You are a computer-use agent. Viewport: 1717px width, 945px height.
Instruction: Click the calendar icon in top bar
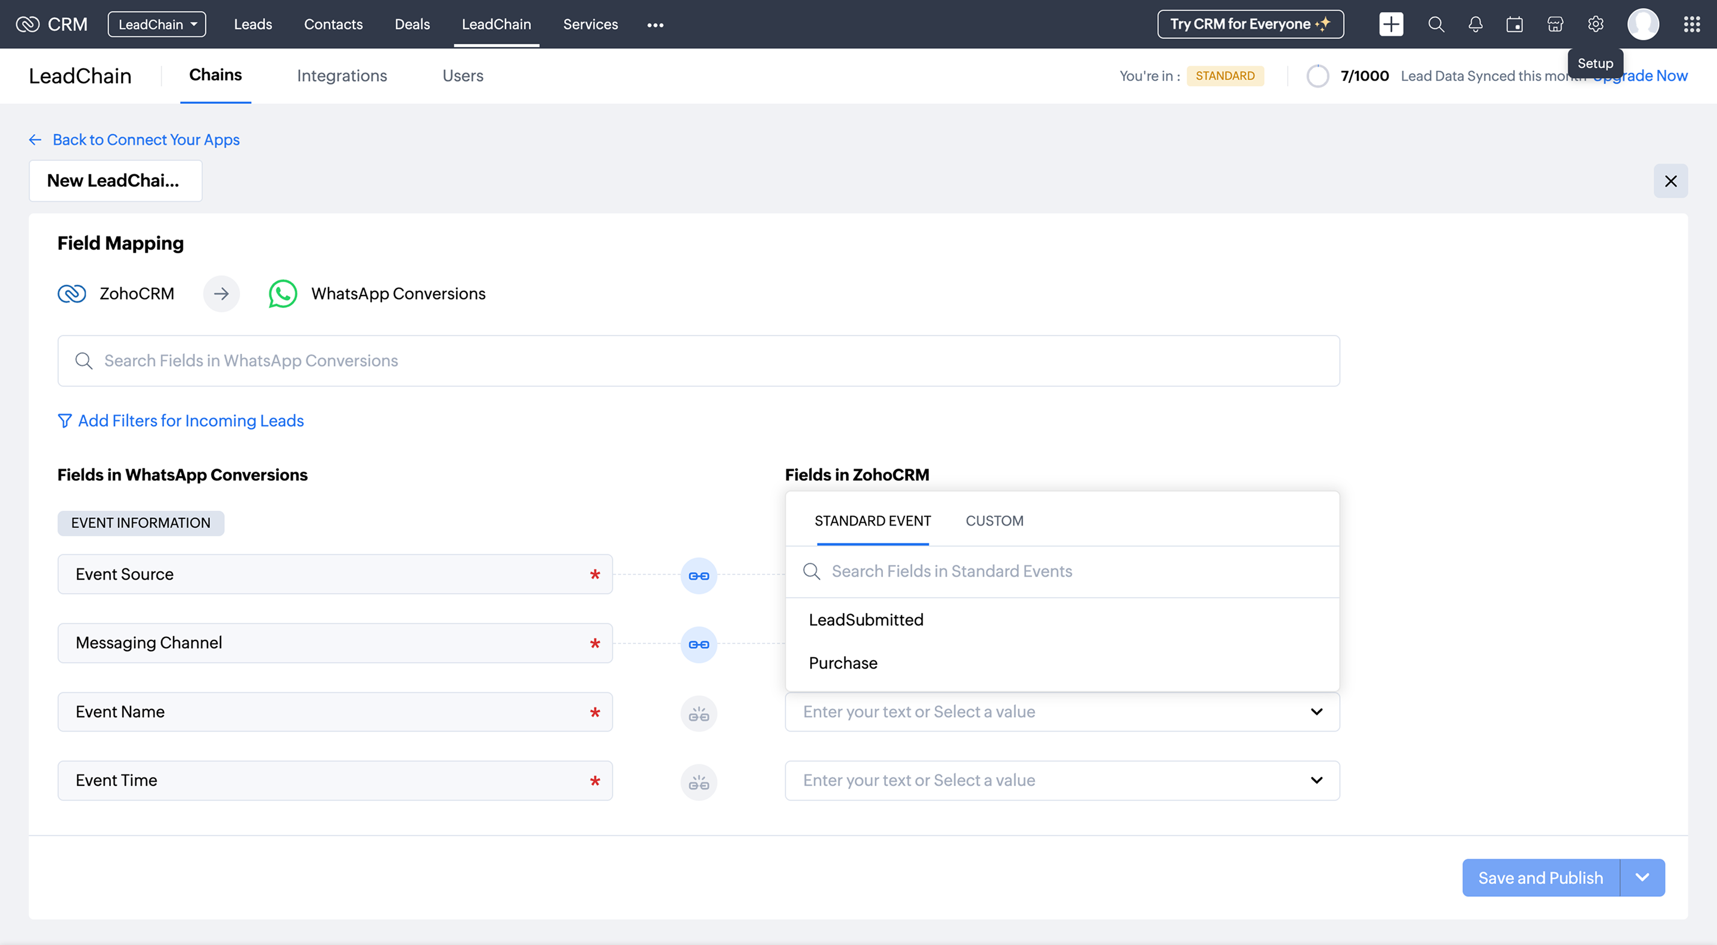(x=1514, y=24)
